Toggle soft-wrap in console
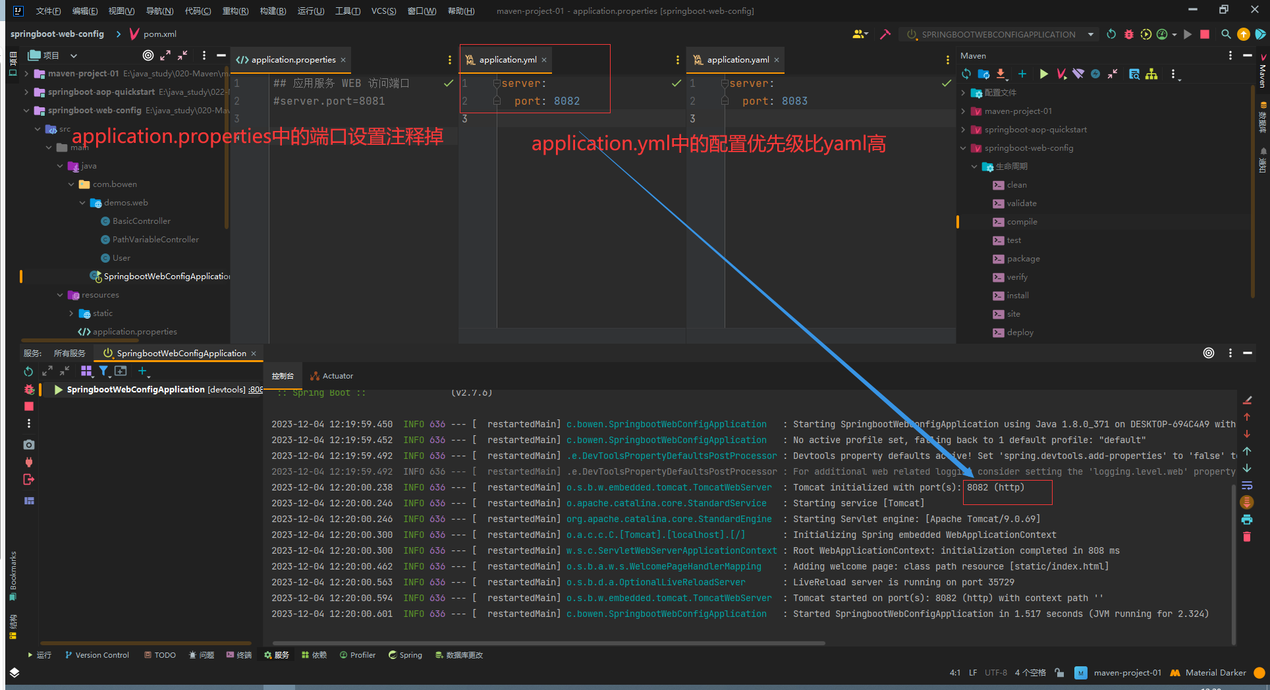 click(x=1247, y=485)
